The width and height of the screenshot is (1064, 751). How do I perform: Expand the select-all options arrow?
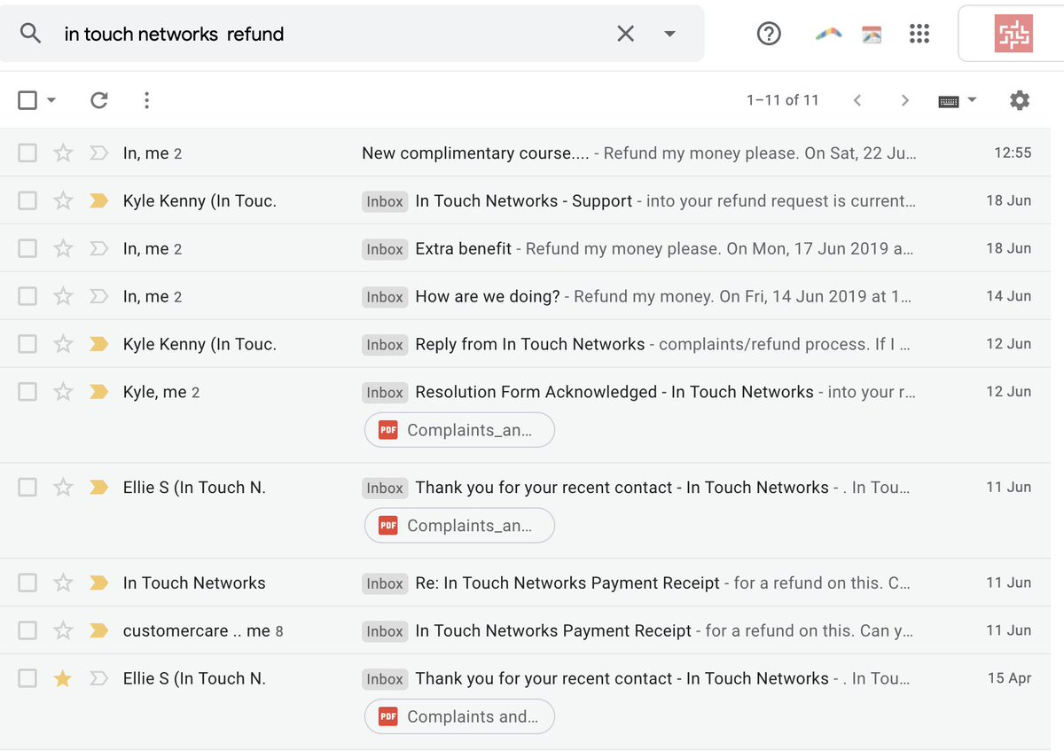[51, 100]
